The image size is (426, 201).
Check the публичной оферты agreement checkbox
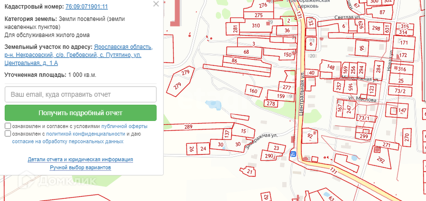[8, 126]
